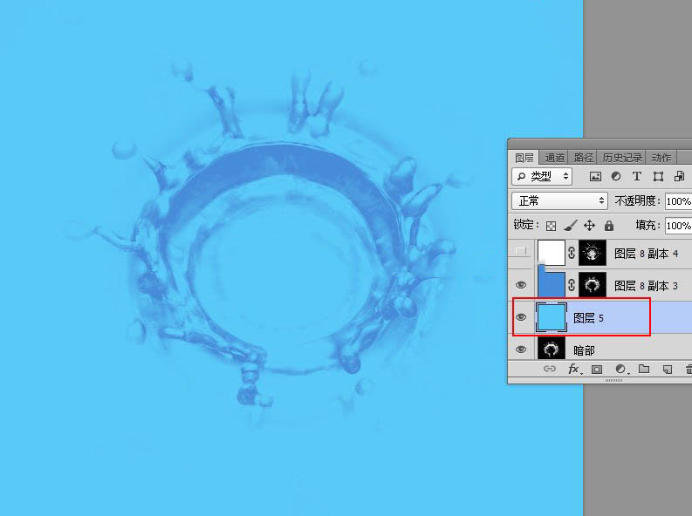Viewport: 692px width, 516px height.
Task: Select the layer named 暗部
Action: coord(584,350)
